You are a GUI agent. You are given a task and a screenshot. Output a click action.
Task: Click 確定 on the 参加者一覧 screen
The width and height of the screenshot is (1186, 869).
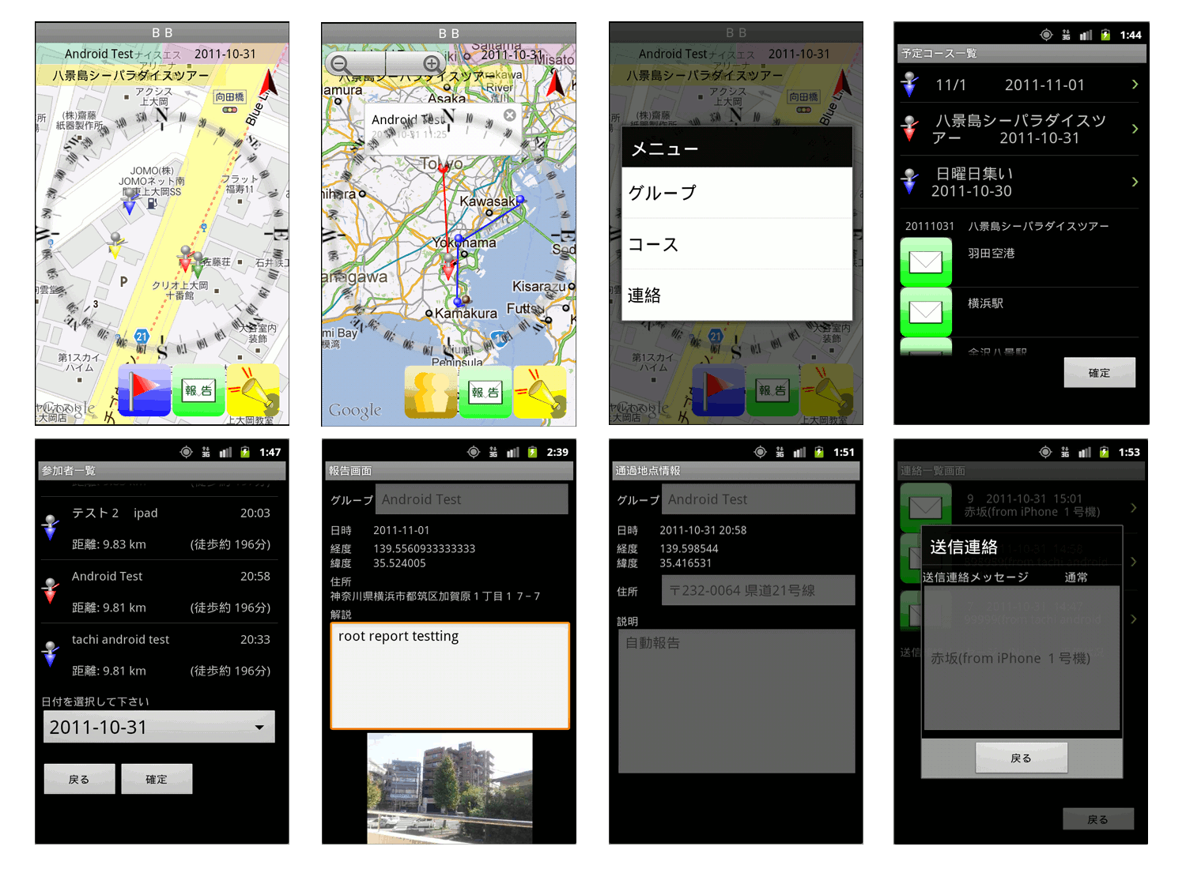[x=157, y=779]
